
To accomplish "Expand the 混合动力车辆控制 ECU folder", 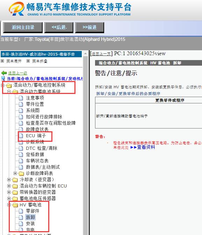I will pyautogui.click(x=9, y=186).
